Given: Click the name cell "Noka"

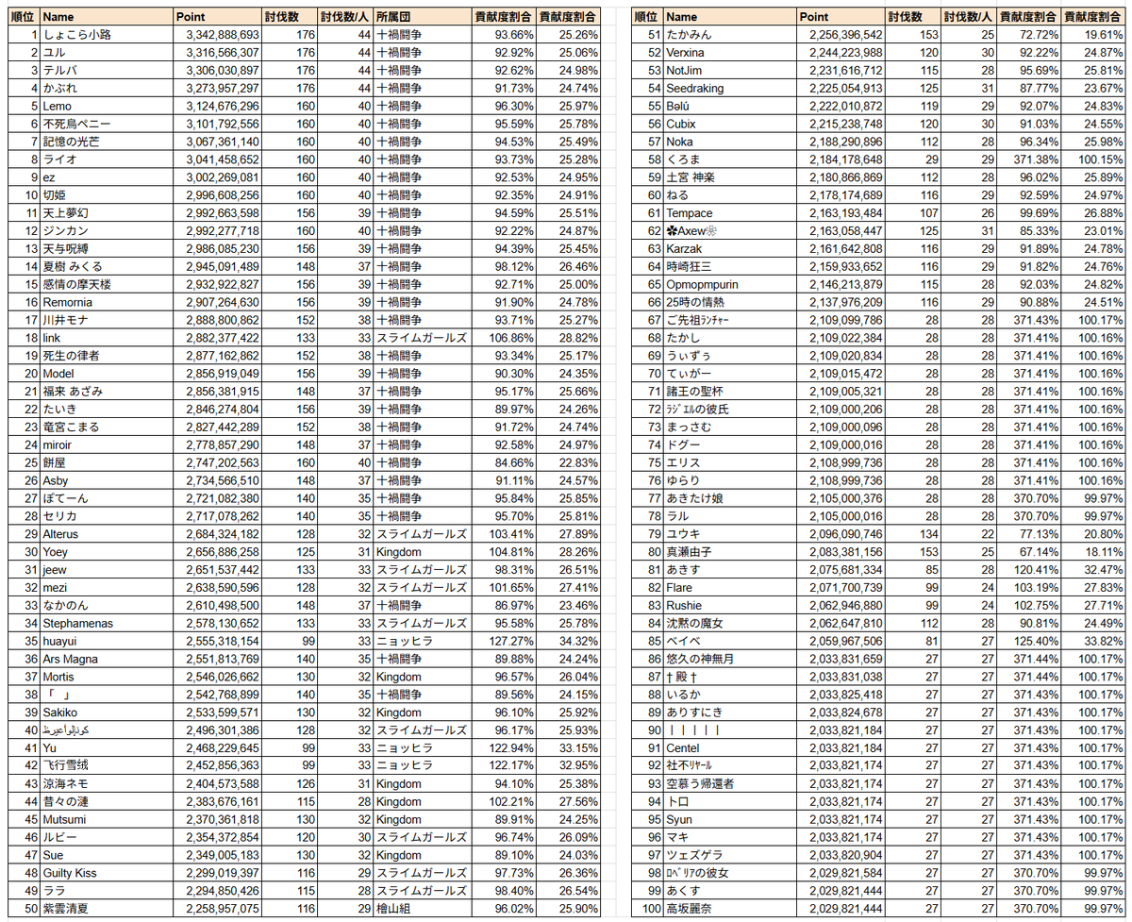Looking at the screenshot, I should [x=729, y=142].
